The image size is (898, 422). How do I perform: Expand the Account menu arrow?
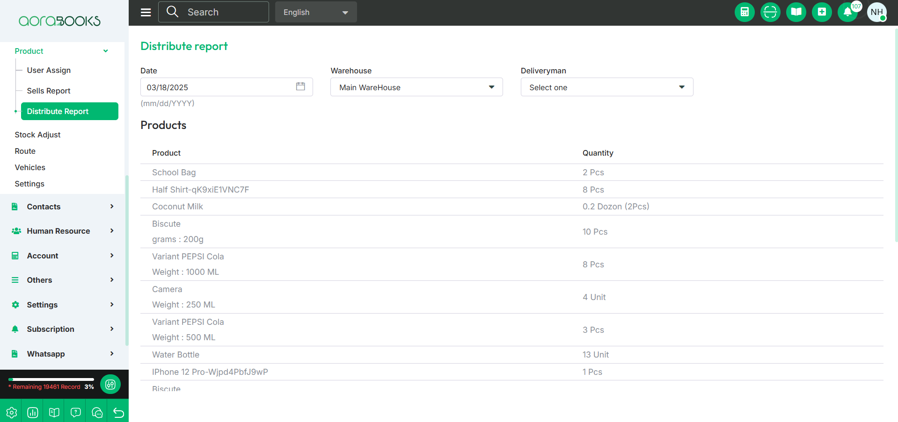click(112, 255)
